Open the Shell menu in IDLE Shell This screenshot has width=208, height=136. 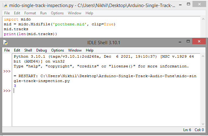pyautogui.click(x=28, y=50)
